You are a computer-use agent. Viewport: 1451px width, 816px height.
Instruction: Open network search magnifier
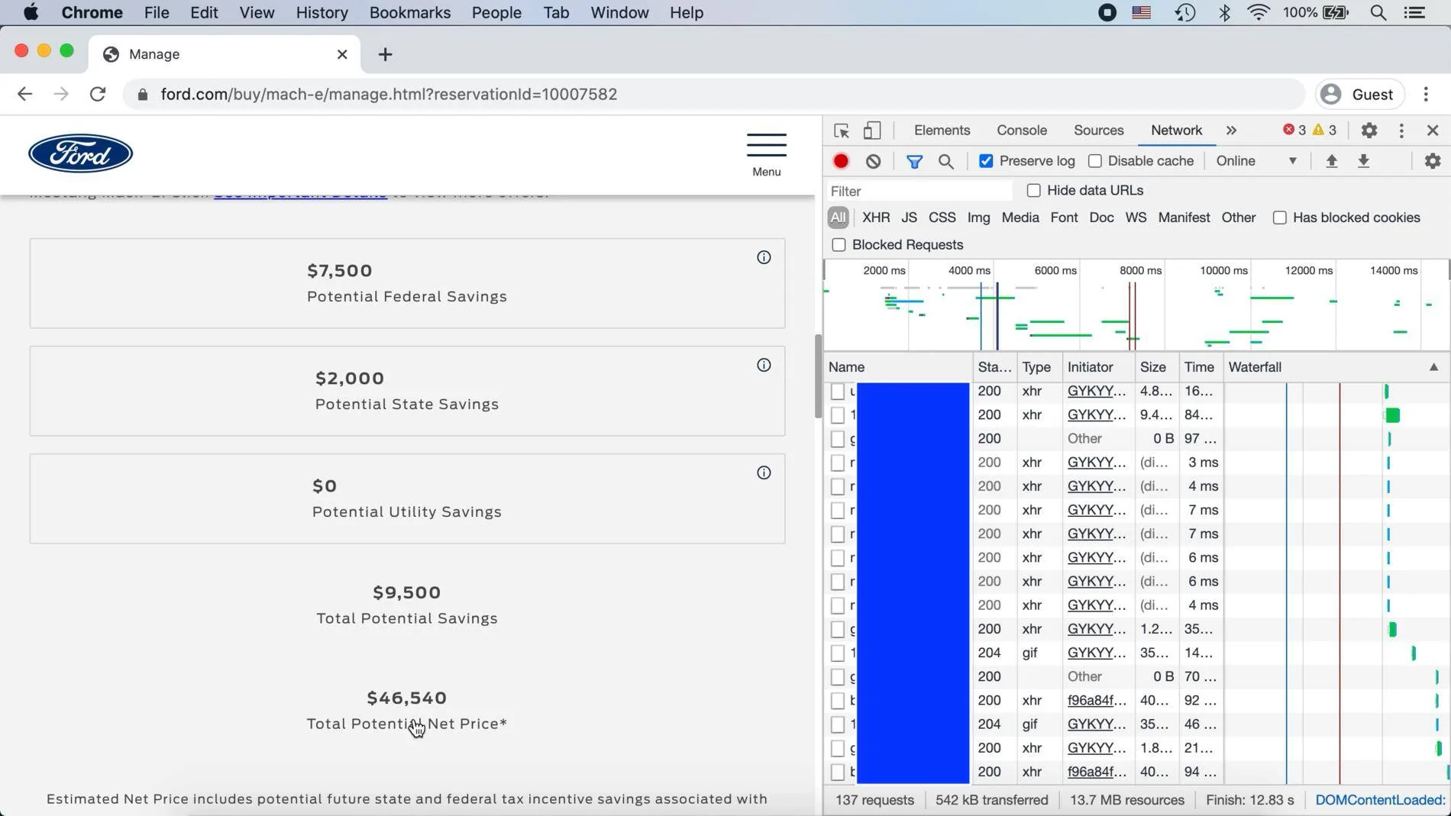(946, 161)
